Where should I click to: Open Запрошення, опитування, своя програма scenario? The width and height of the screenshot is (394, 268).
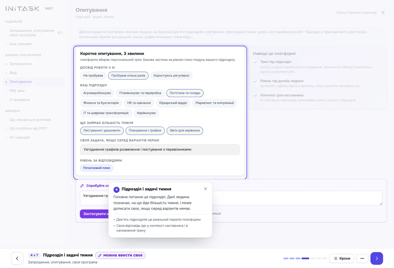[x=33, y=33]
